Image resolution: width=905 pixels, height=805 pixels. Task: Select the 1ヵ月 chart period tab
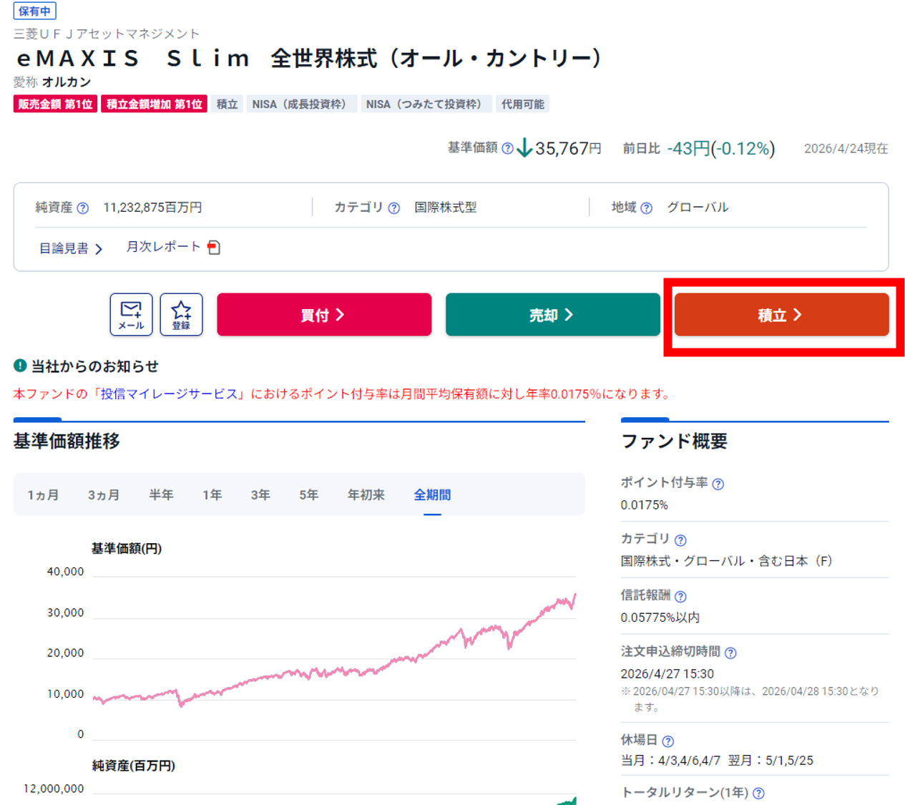tap(43, 495)
